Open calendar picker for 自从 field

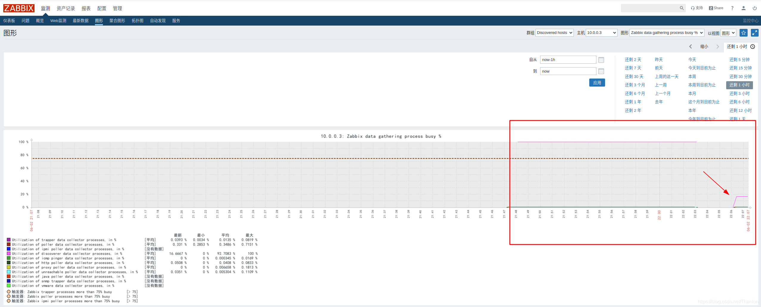tap(601, 60)
